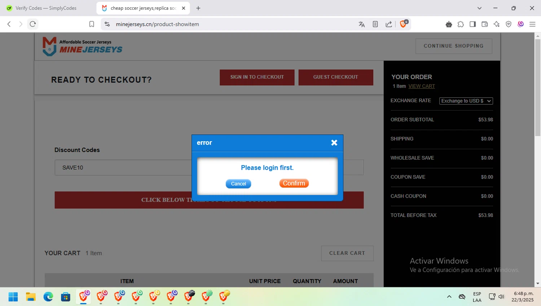Image resolution: width=541 pixels, height=306 pixels.
Task: Go forward using browser forward arrow
Action: coord(21,24)
